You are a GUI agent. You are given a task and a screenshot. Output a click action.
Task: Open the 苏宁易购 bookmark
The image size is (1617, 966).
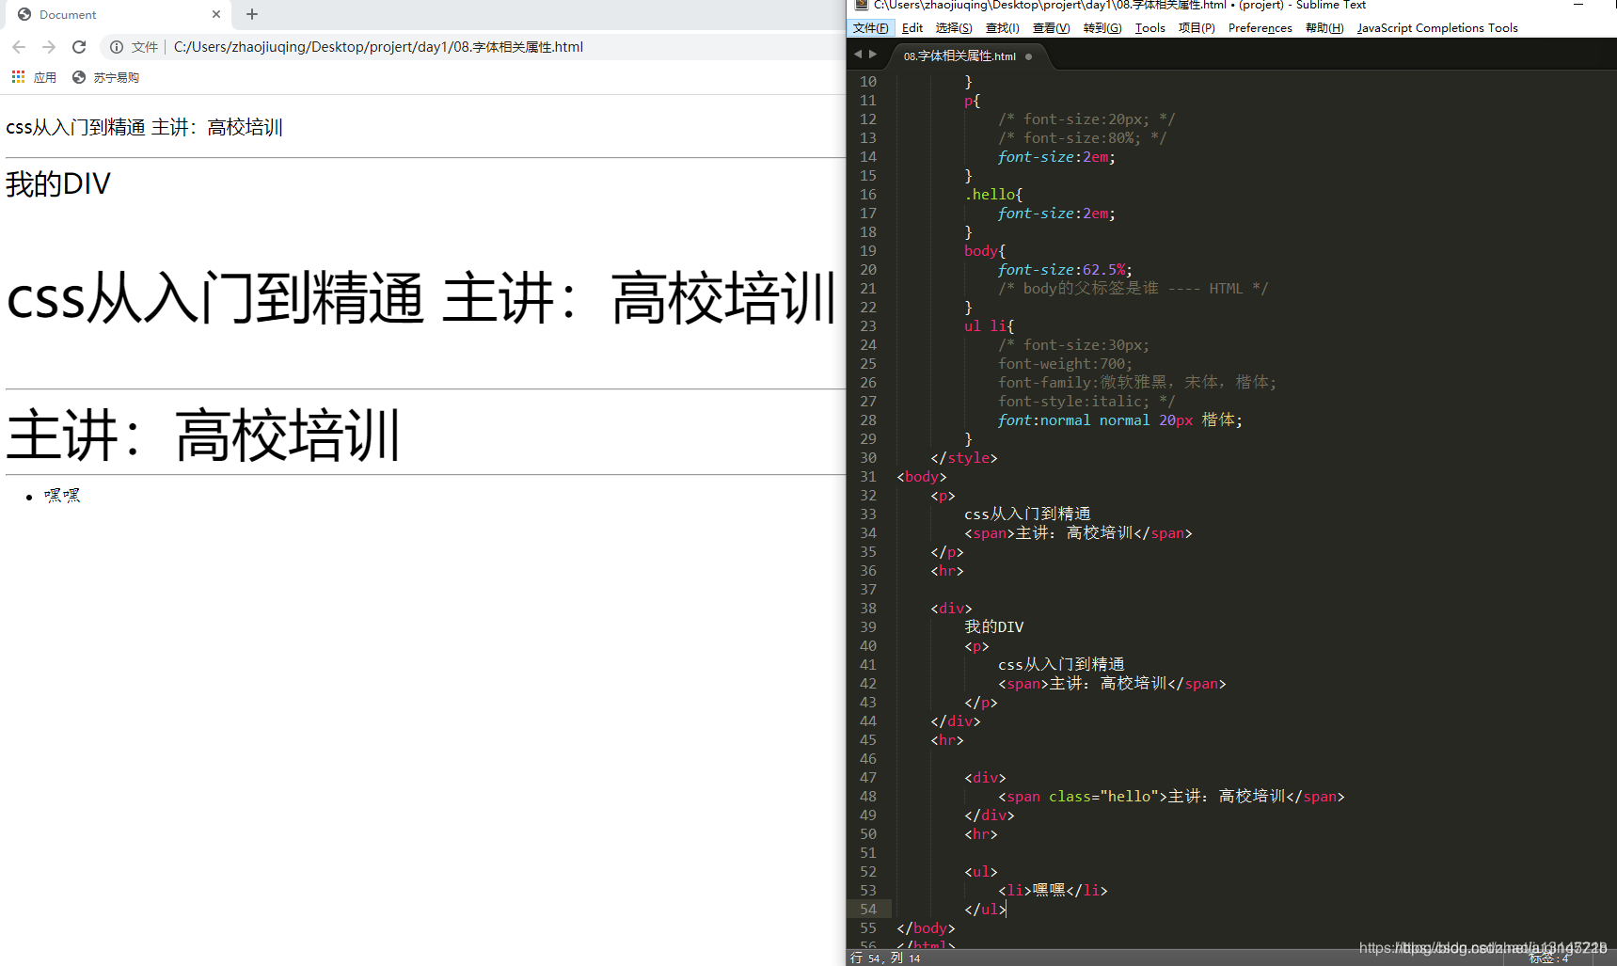(105, 77)
